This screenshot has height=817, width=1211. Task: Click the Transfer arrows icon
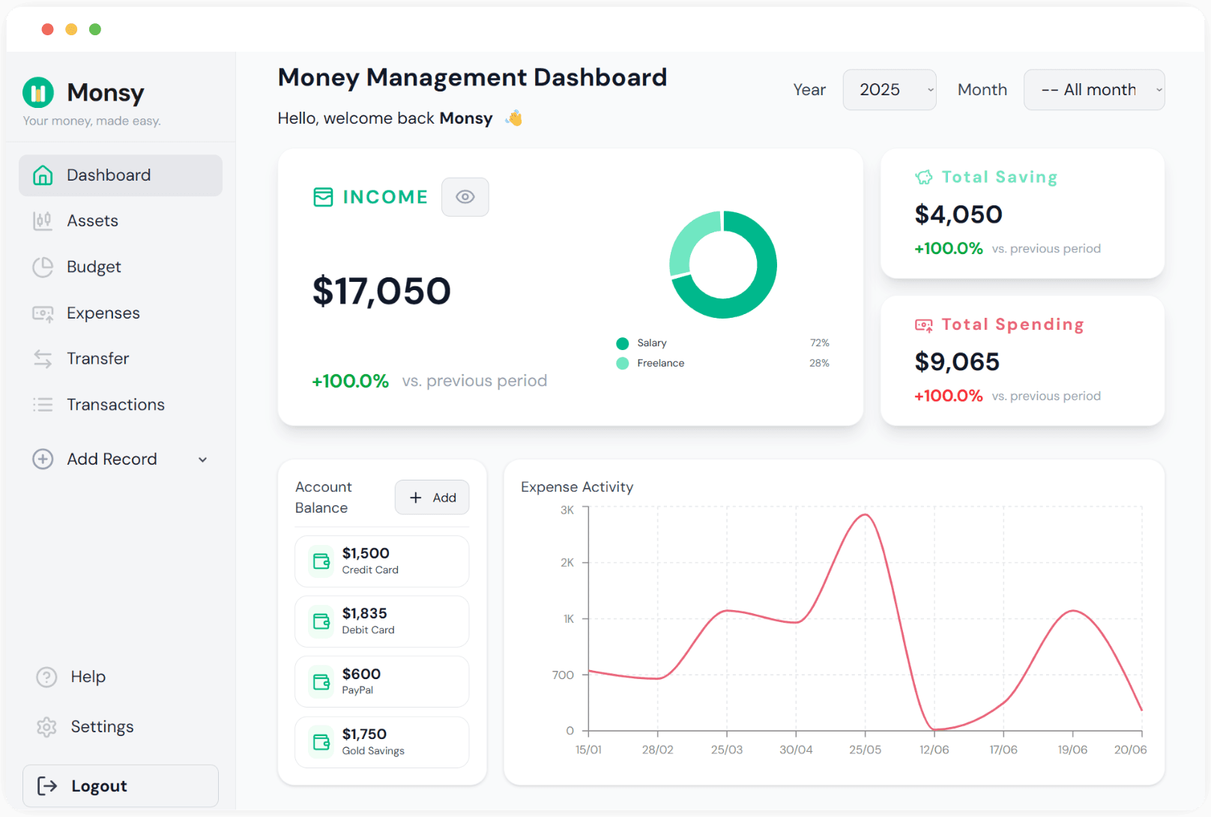click(x=43, y=358)
